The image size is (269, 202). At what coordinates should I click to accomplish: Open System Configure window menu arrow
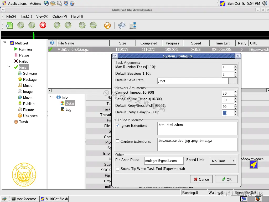pos(115,56)
